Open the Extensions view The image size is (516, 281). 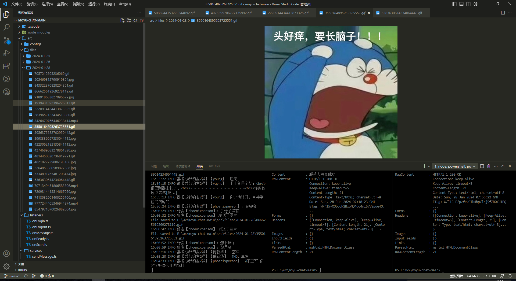click(x=6, y=66)
